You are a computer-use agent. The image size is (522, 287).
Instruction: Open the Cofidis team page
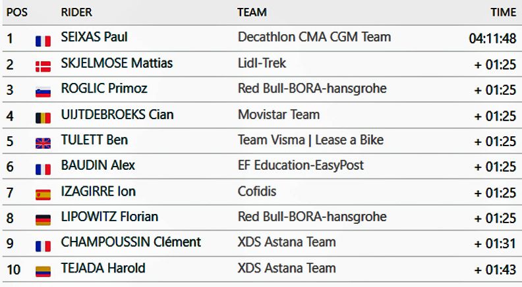(x=257, y=192)
